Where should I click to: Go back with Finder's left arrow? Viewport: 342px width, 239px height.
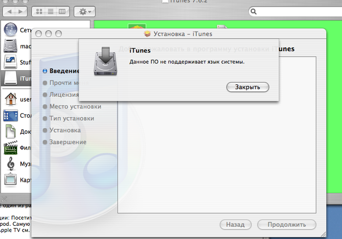pyautogui.click(x=9, y=12)
